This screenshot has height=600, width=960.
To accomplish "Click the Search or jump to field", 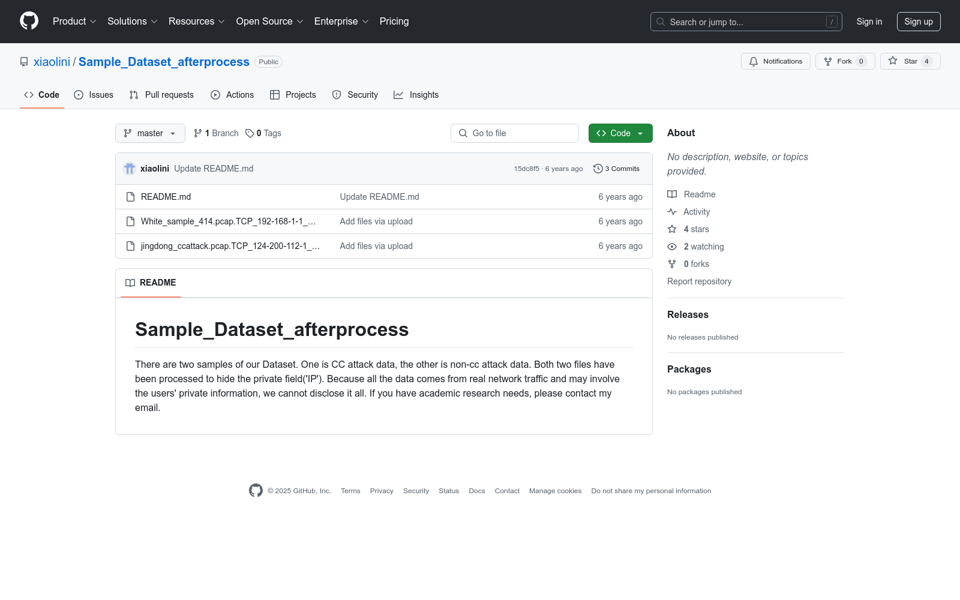I will point(746,22).
